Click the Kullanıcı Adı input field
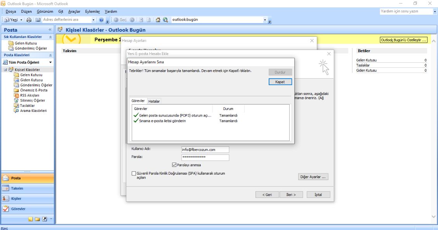The height and width of the screenshot is (230, 438). pyautogui.click(x=205, y=149)
